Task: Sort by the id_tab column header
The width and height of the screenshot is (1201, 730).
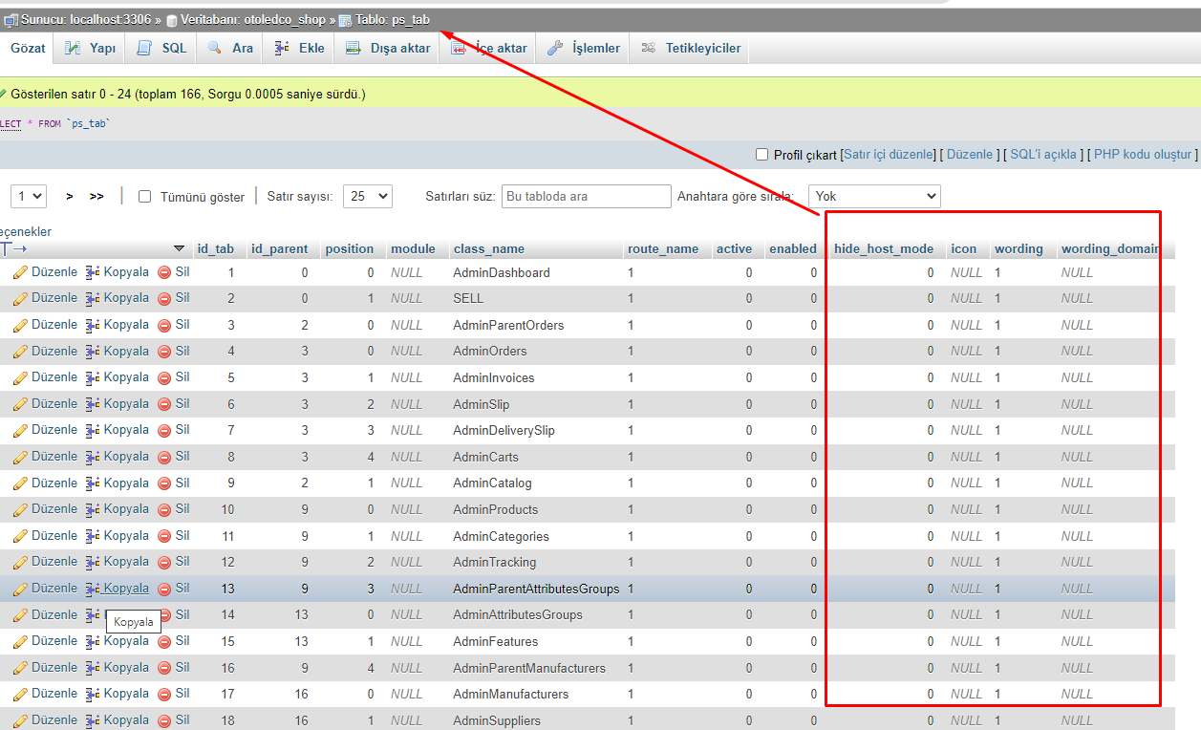Action: tap(216, 248)
